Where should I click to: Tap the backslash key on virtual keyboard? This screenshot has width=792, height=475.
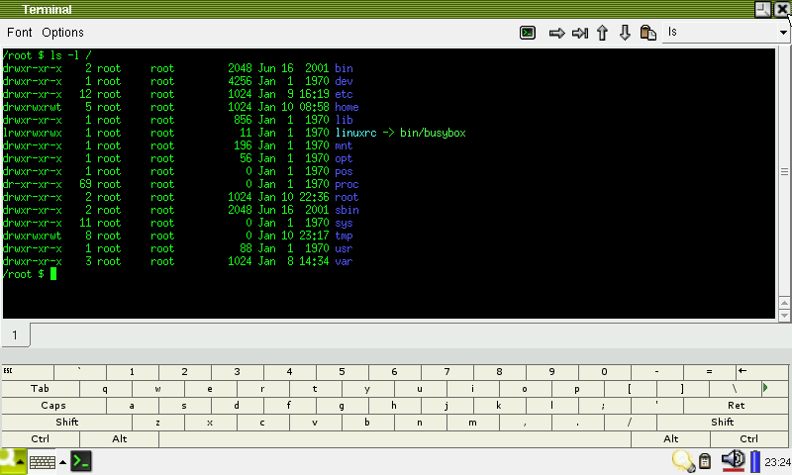coord(735,389)
